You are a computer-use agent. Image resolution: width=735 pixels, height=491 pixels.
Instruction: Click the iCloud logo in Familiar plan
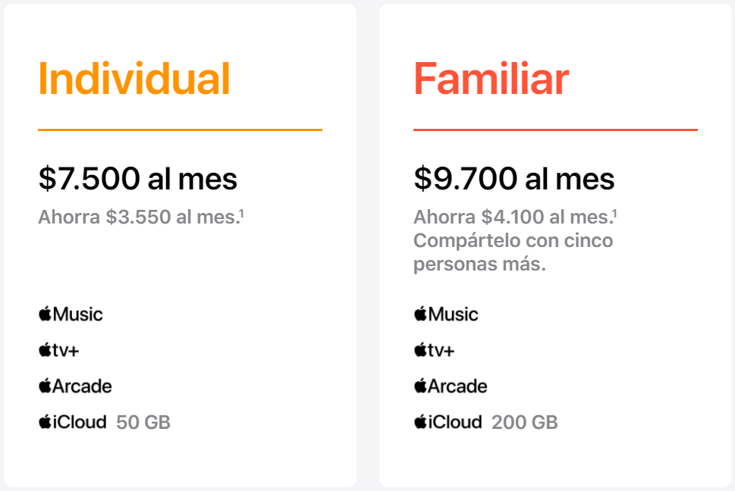(x=448, y=422)
